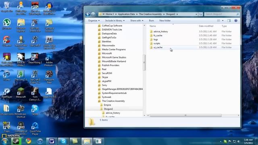Select The Sims 3 desktop icon

(x=21, y=75)
